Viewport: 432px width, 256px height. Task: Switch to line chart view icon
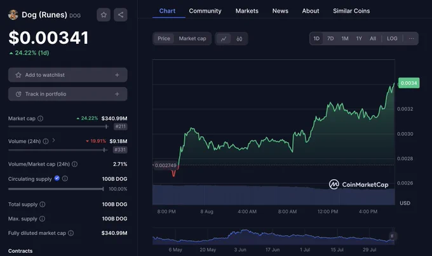pos(224,39)
